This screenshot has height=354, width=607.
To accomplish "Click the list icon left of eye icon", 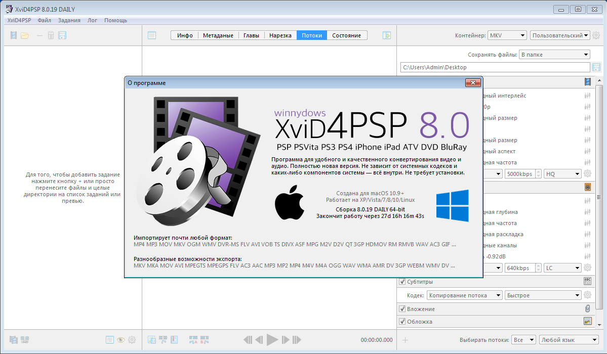I will click(x=110, y=340).
